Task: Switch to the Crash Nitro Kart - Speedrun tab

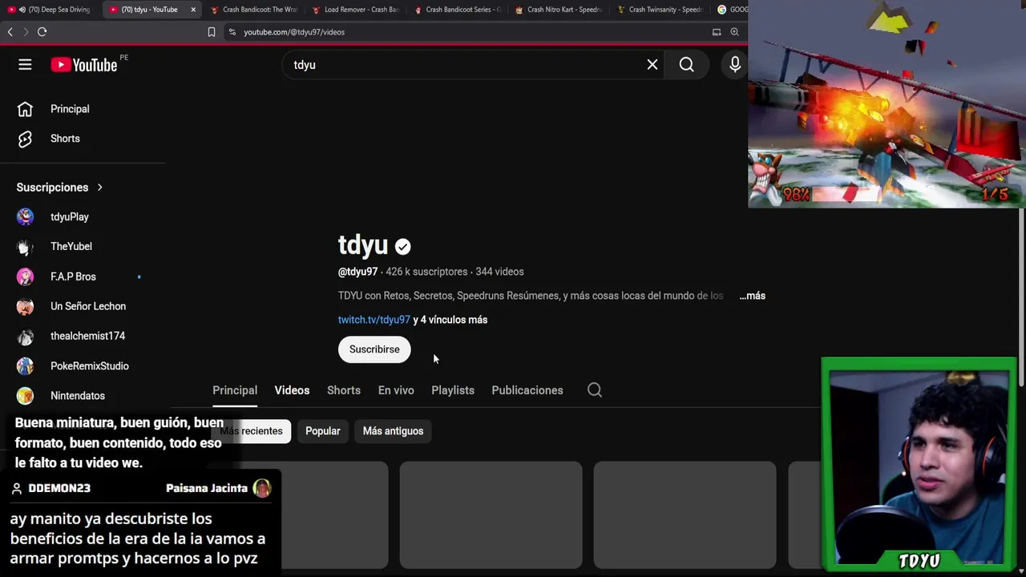Action: [x=559, y=10]
